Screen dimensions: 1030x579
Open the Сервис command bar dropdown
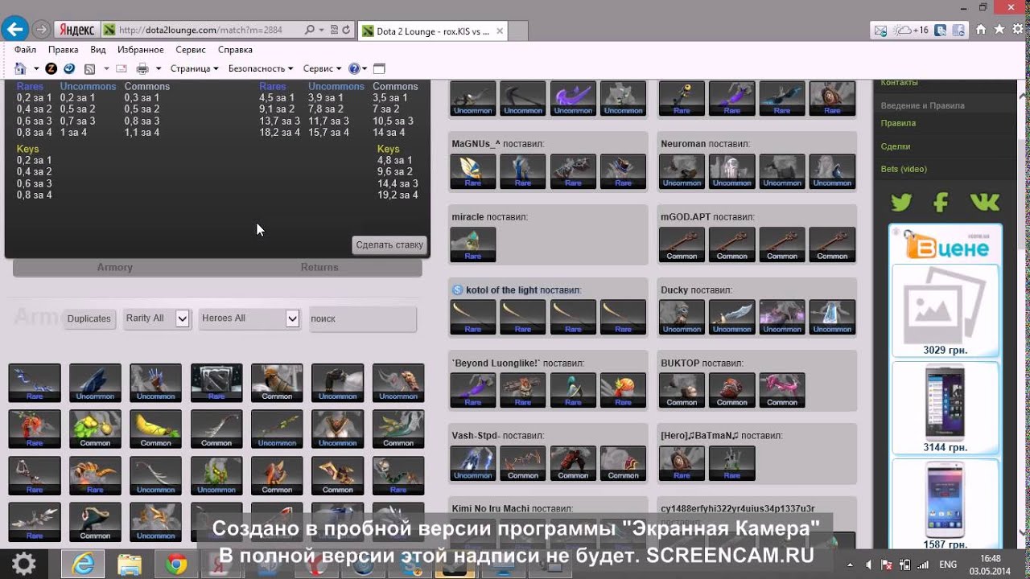click(x=322, y=68)
